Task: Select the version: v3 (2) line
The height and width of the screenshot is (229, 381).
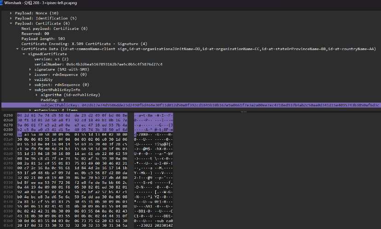Action: click(51, 59)
